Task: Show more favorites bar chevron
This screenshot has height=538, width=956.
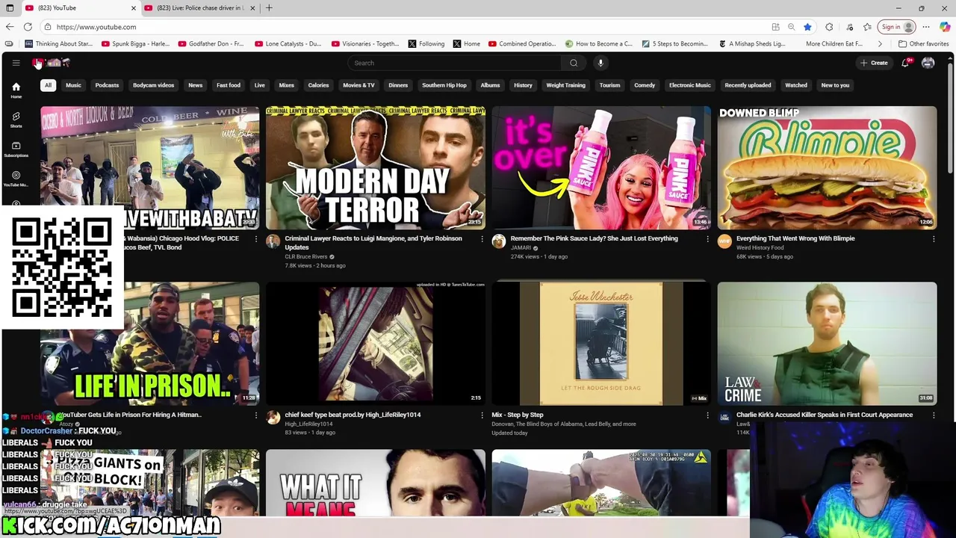Action: click(880, 44)
